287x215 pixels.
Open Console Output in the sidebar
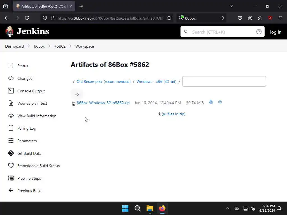(31, 91)
